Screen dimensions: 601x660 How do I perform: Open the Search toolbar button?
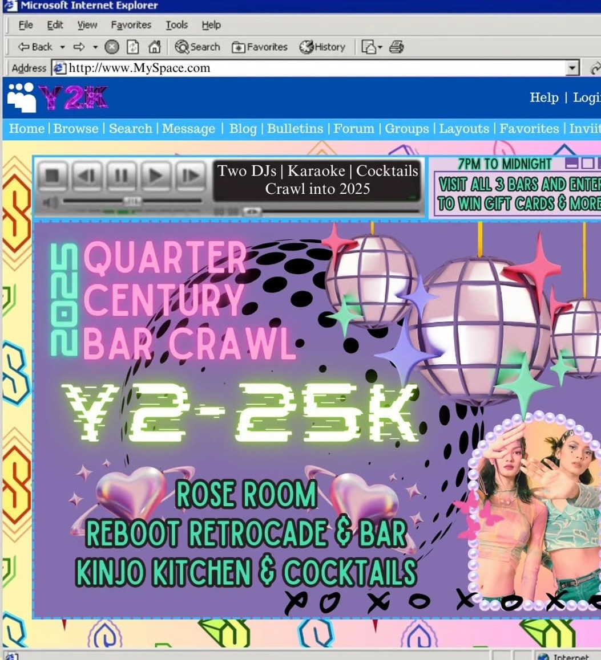tap(197, 47)
